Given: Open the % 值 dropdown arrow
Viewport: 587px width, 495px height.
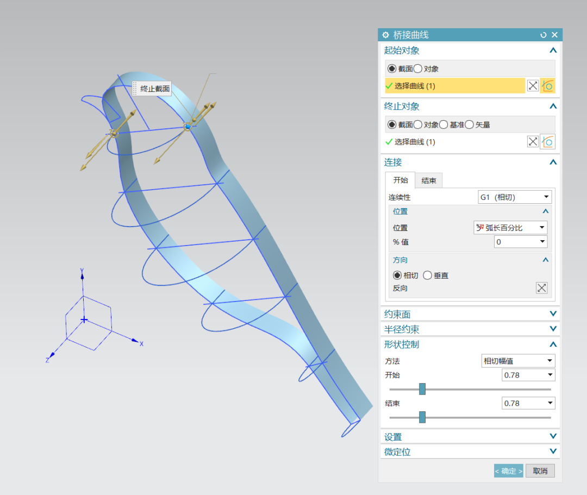Looking at the screenshot, I should tap(542, 242).
